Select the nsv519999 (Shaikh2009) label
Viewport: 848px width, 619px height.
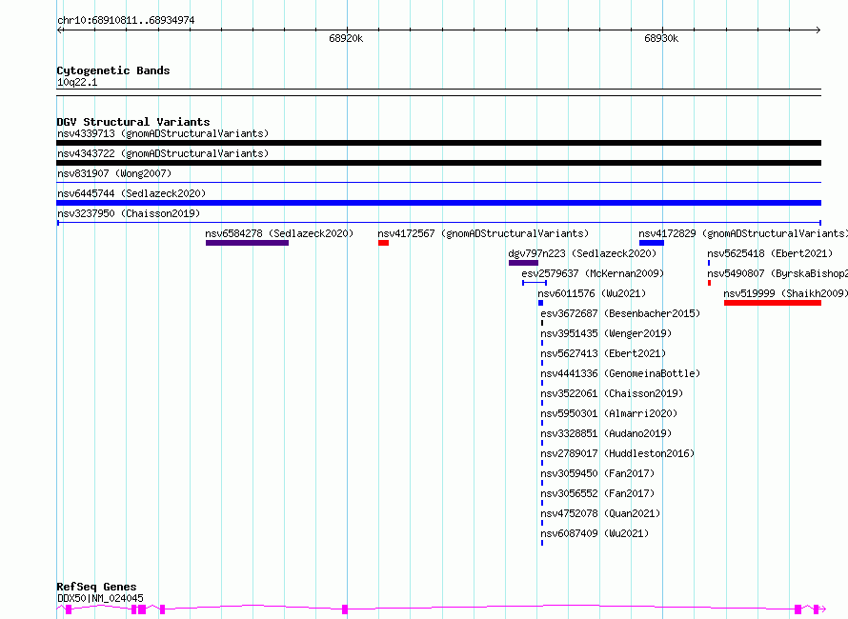785,293
